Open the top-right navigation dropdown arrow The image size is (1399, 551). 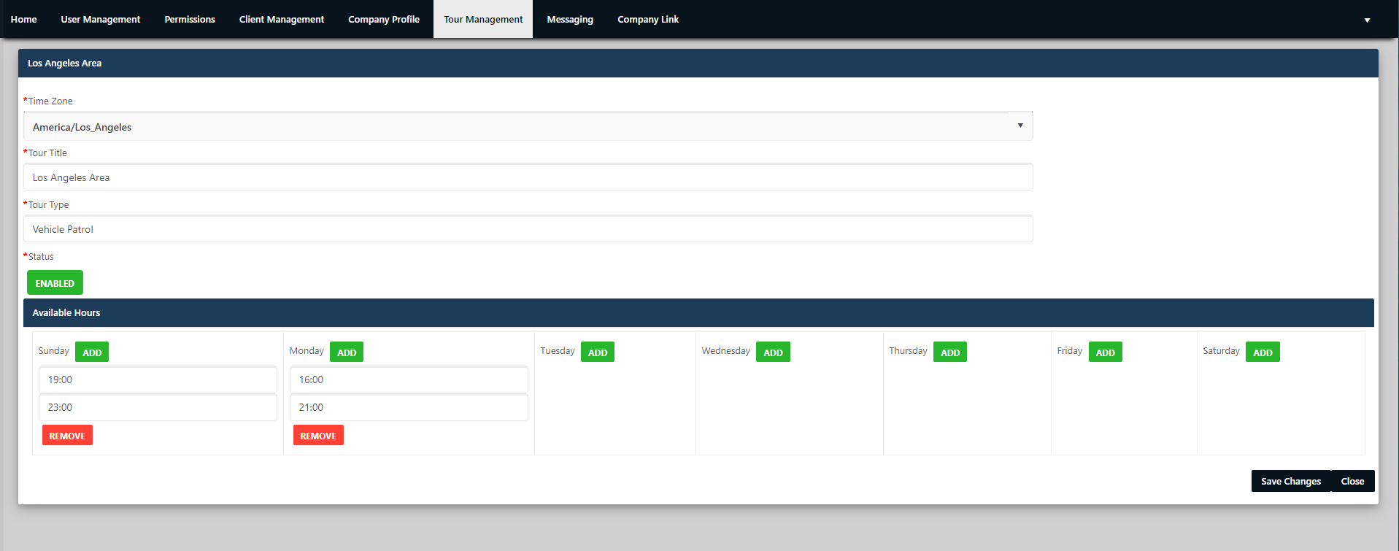point(1367,20)
